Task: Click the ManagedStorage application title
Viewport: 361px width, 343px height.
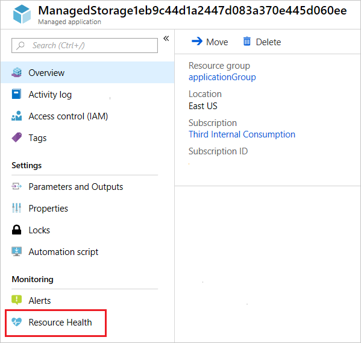Action: point(192,10)
